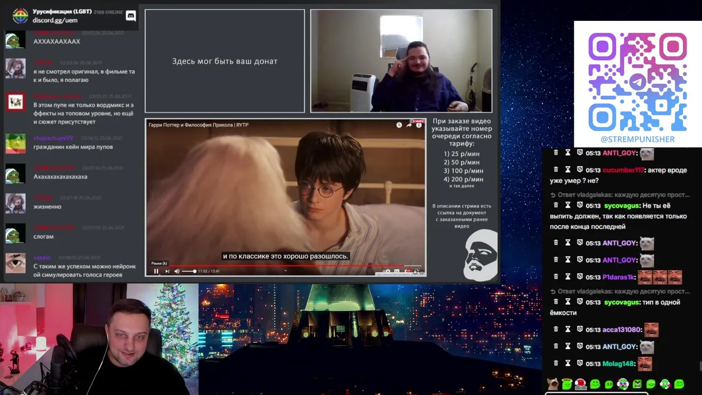The height and width of the screenshot is (395, 702).
Task: Timeout sycovagus on 'тип в одной' message
Action: point(568,302)
